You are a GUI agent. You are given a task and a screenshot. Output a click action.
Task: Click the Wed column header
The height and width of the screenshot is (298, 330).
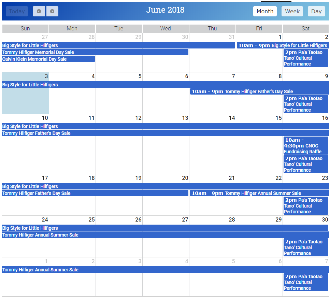tap(166, 28)
